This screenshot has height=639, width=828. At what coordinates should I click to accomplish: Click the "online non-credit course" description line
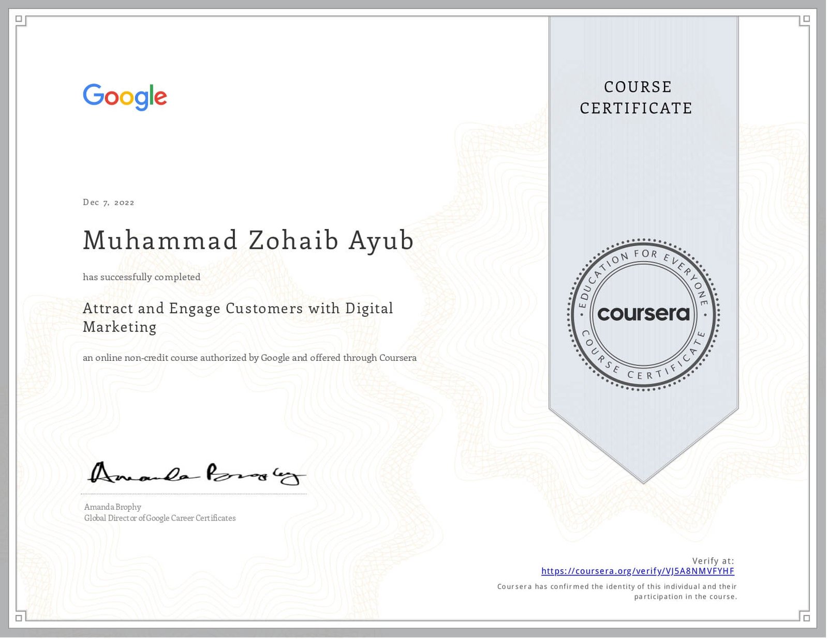point(249,358)
